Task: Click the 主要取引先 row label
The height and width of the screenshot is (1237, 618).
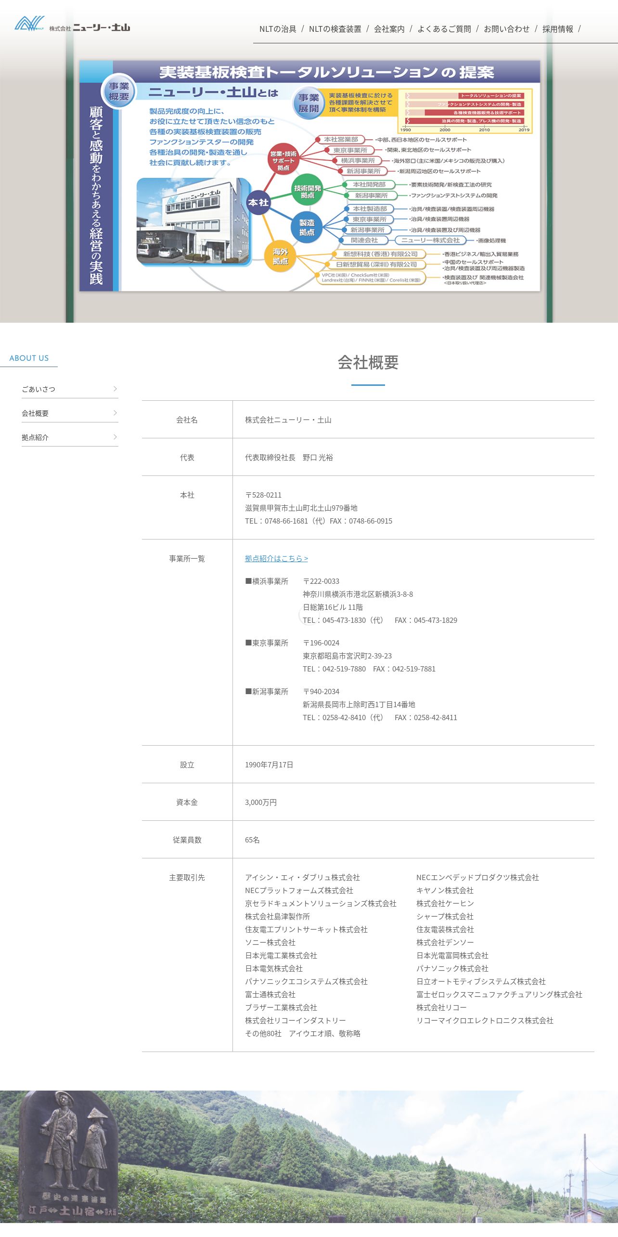Action: pos(187,877)
